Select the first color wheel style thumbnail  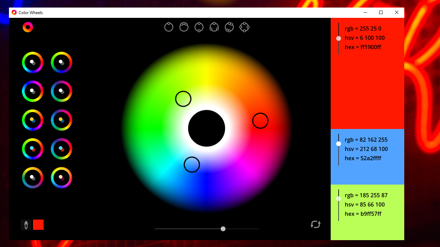(x=32, y=62)
